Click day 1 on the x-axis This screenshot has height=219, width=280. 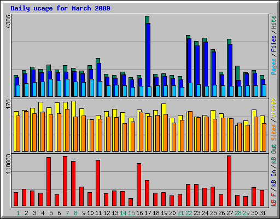pos(18,213)
